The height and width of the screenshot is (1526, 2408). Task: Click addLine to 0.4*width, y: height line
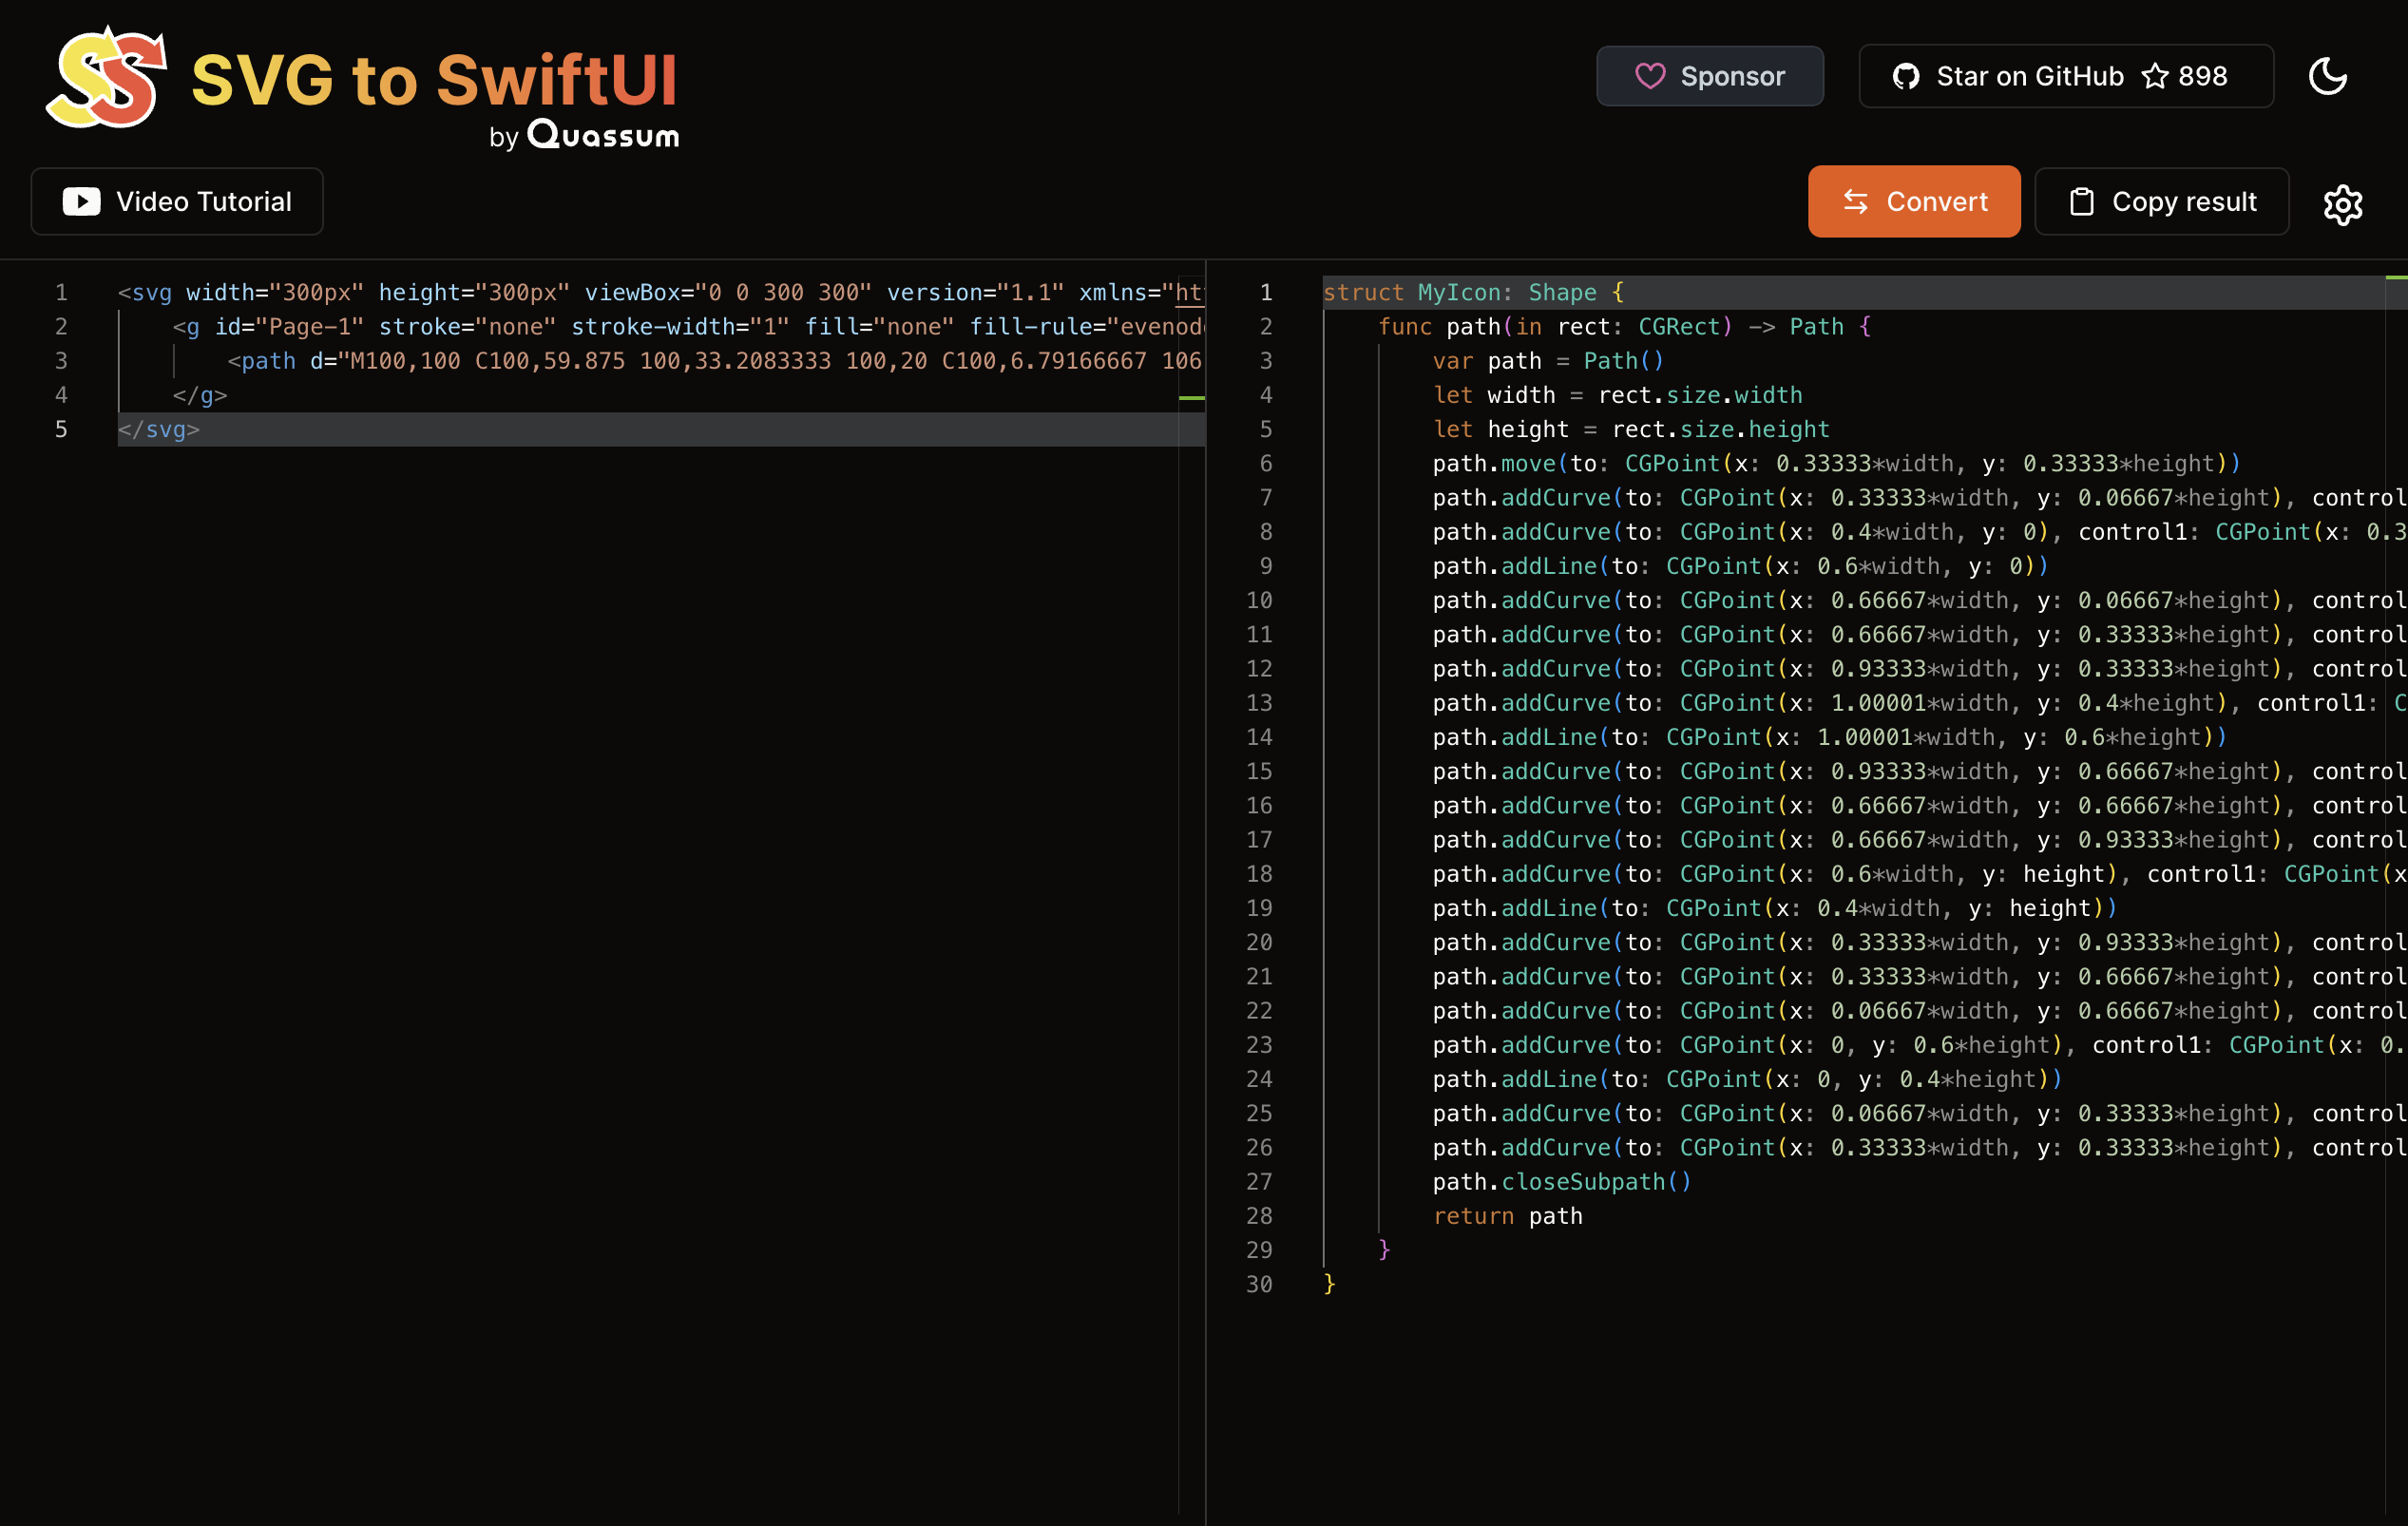click(1775, 908)
